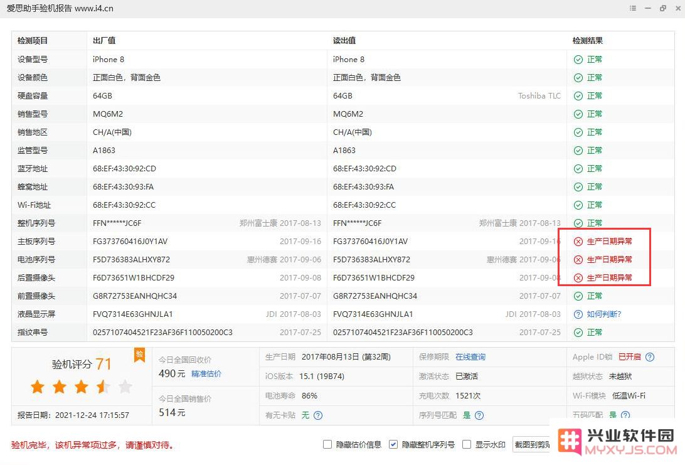
Task: Click the 490元 recycling price
Action: point(172,373)
